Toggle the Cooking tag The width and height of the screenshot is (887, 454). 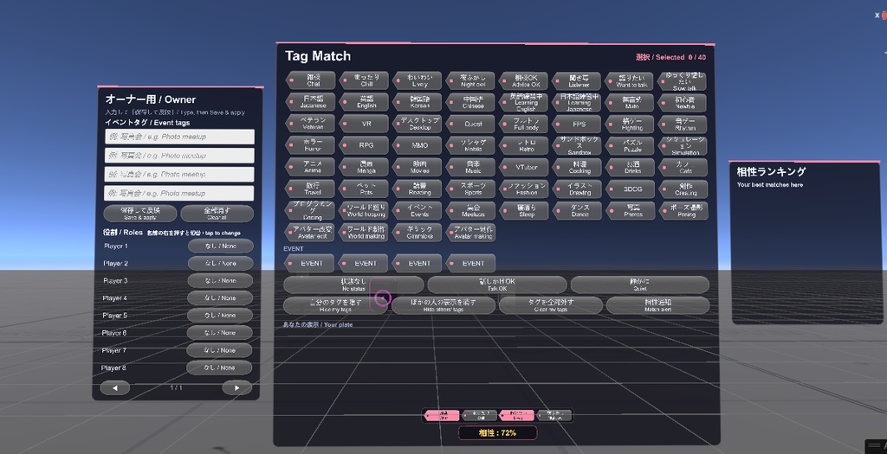[x=576, y=167]
